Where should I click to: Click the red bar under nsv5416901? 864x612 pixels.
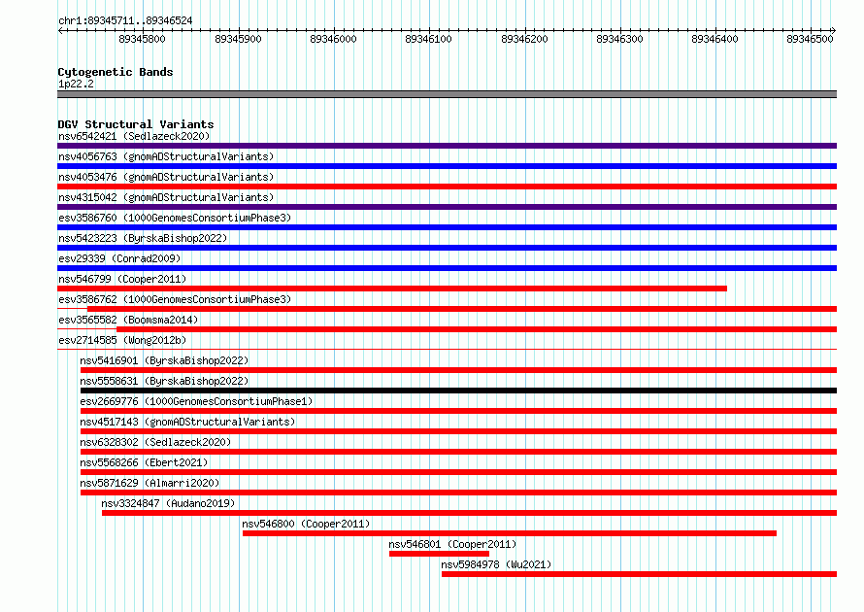(x=458, y=370)
